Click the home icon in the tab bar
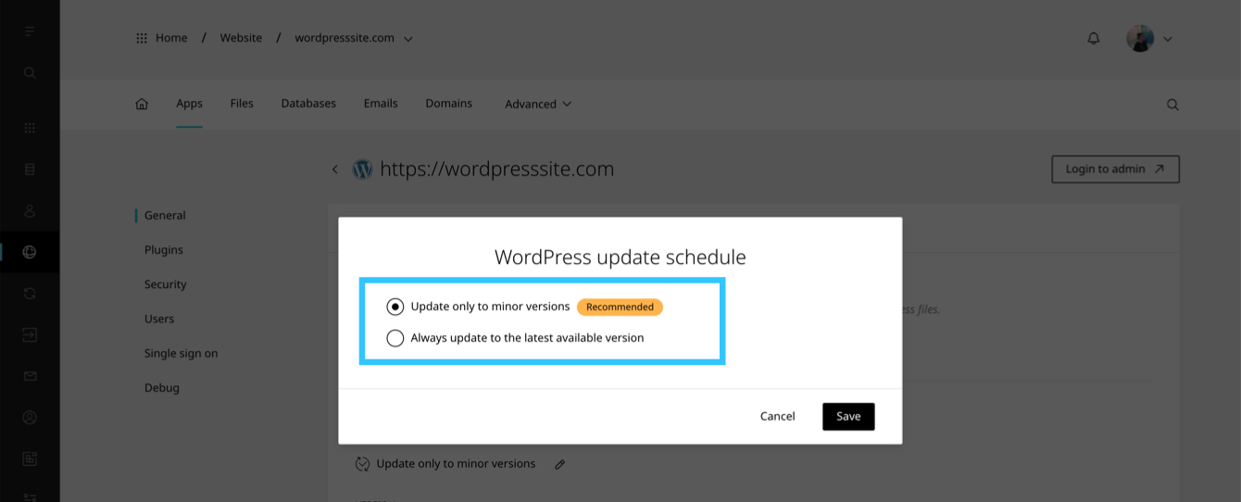This screenshot has width=1241, height=502. [x=142, y=104]
